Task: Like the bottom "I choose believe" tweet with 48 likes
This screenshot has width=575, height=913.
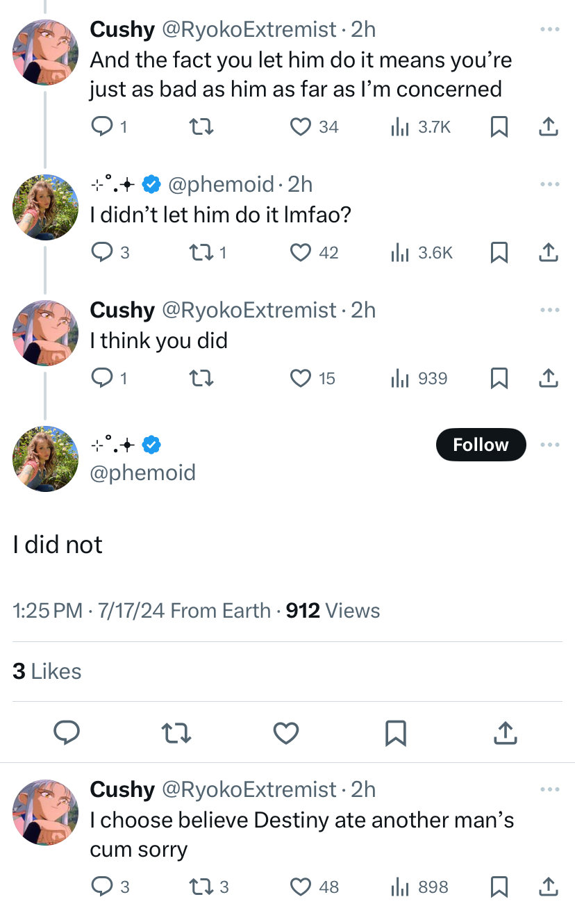Action: coord(314,887)
